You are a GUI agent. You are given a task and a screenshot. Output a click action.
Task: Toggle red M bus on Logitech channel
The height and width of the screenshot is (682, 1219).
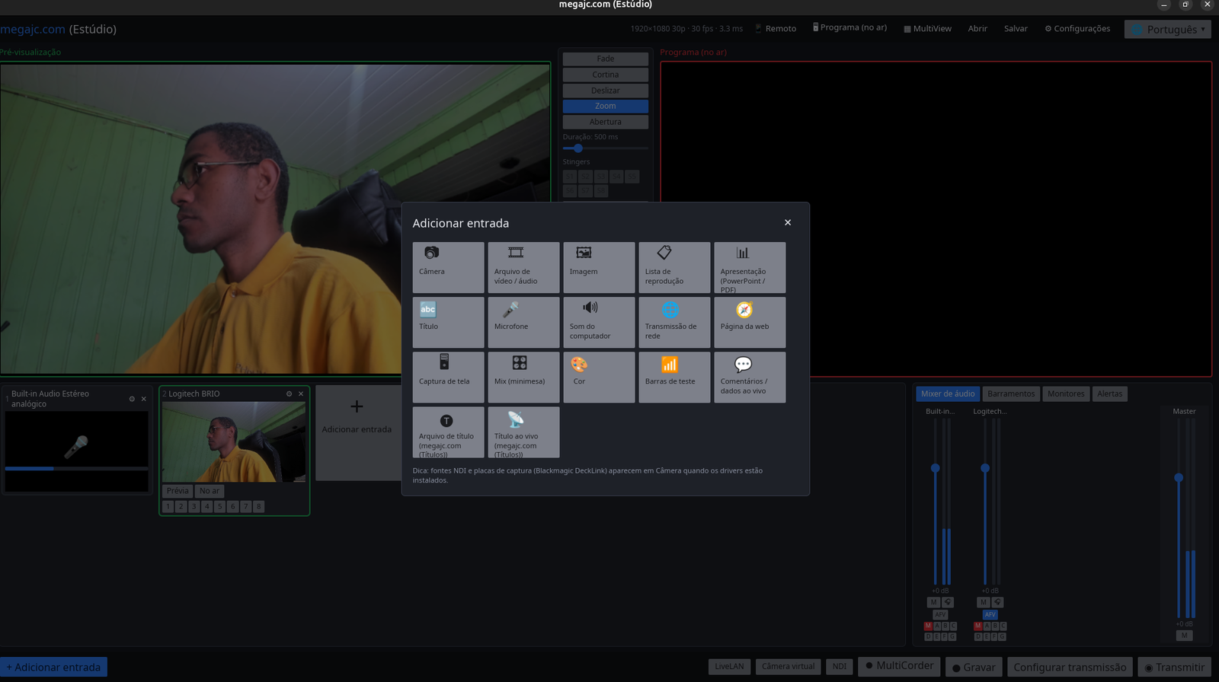(977, 626)
